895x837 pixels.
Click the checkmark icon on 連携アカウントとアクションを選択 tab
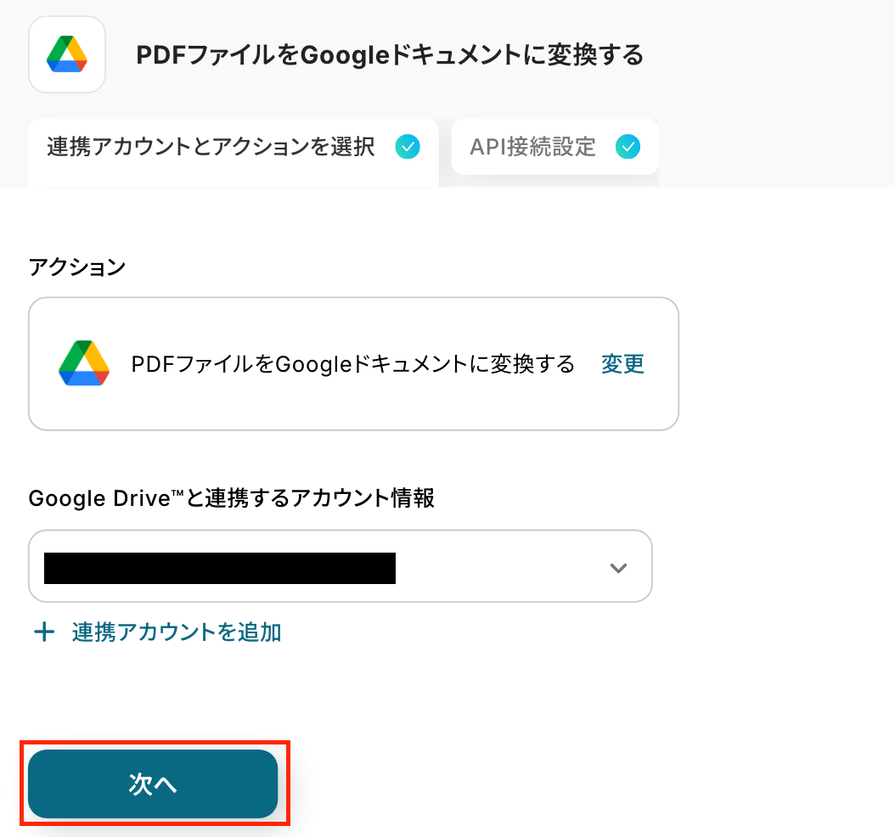click(x=408, y=147)
